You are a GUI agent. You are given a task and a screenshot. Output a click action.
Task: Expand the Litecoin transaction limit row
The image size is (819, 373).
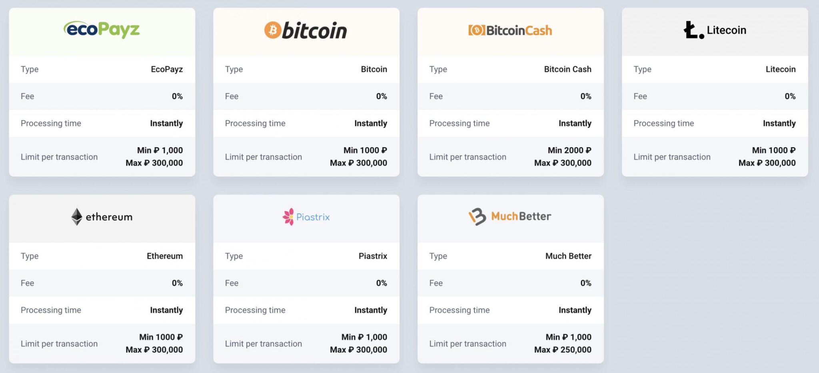(x=714, y=156)
